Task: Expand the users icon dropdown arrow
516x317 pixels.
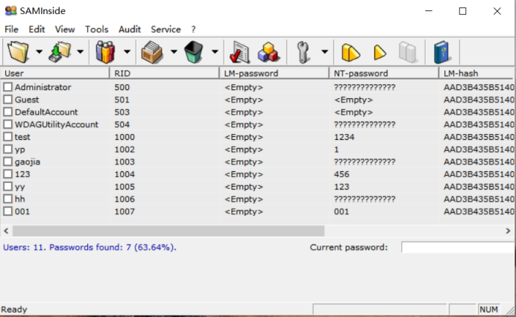Action: 127,51
